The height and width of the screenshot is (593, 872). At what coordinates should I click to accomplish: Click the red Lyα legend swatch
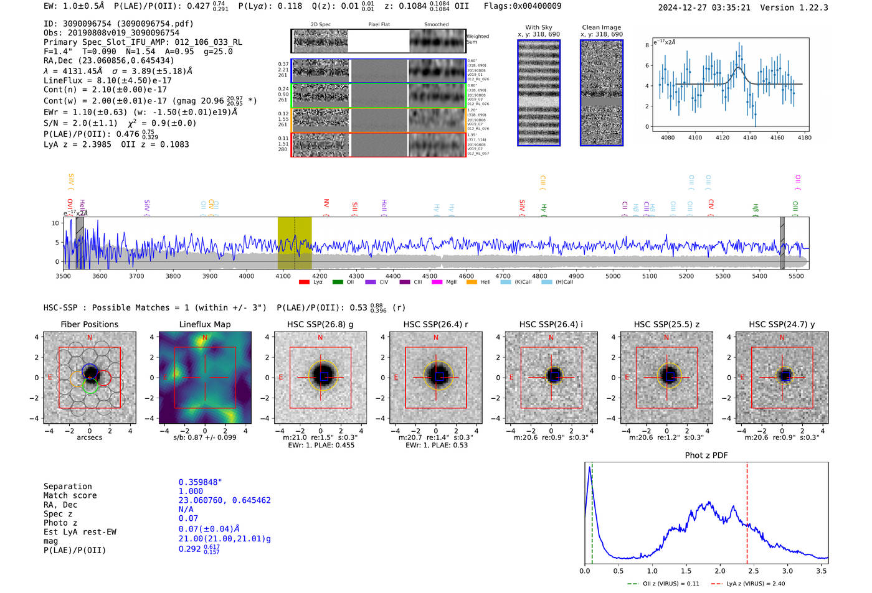(x=304, y=282)
